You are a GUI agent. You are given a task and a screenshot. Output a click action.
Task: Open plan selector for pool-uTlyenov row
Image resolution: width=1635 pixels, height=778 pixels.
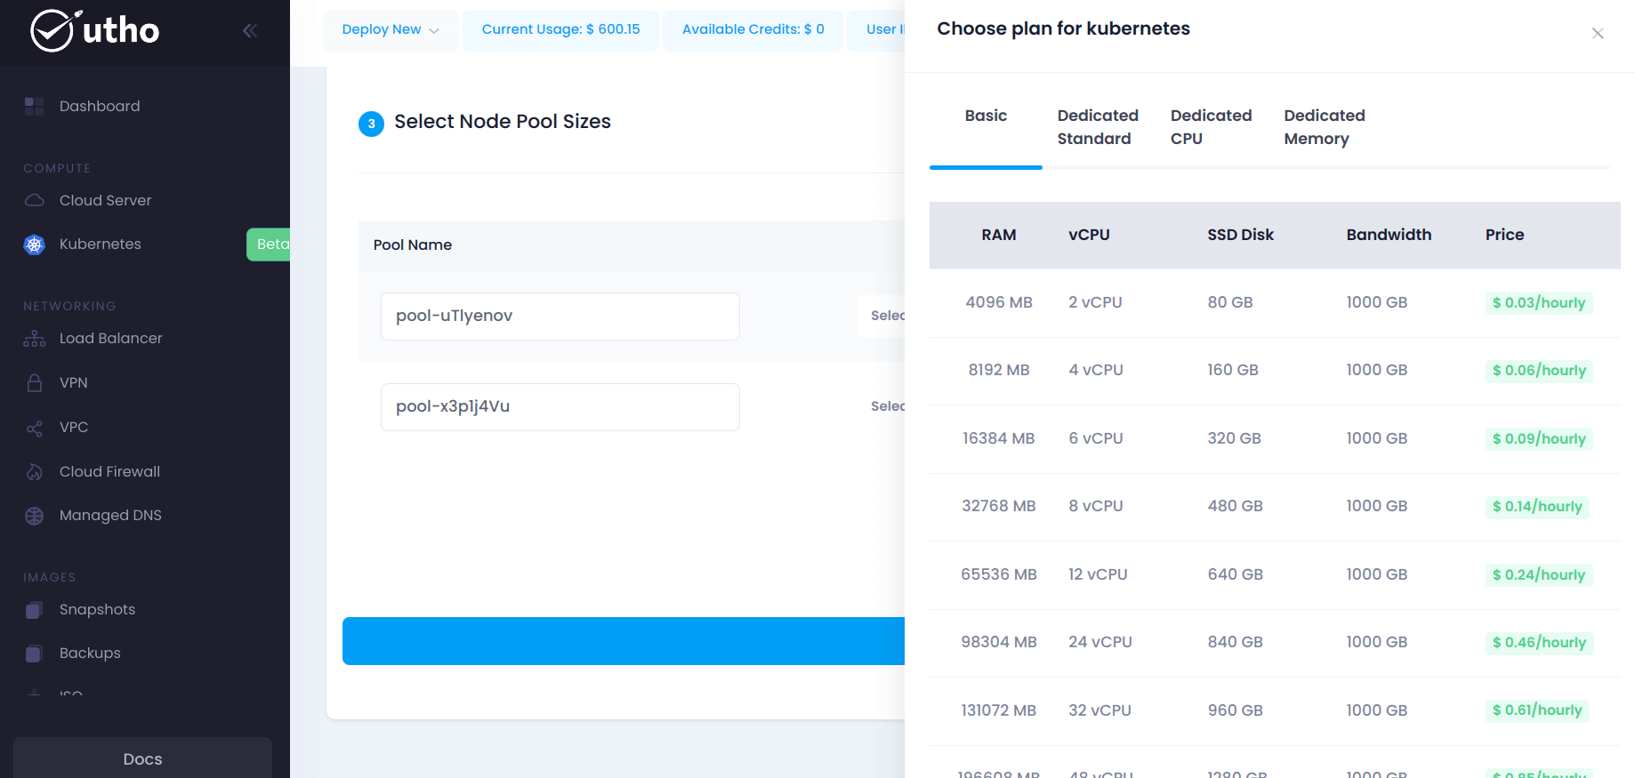pyautogui.click(x=882, y=317)
